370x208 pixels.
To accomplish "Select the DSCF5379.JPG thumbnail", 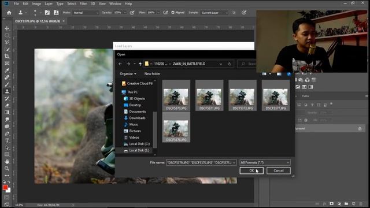I will pos(176,127).
